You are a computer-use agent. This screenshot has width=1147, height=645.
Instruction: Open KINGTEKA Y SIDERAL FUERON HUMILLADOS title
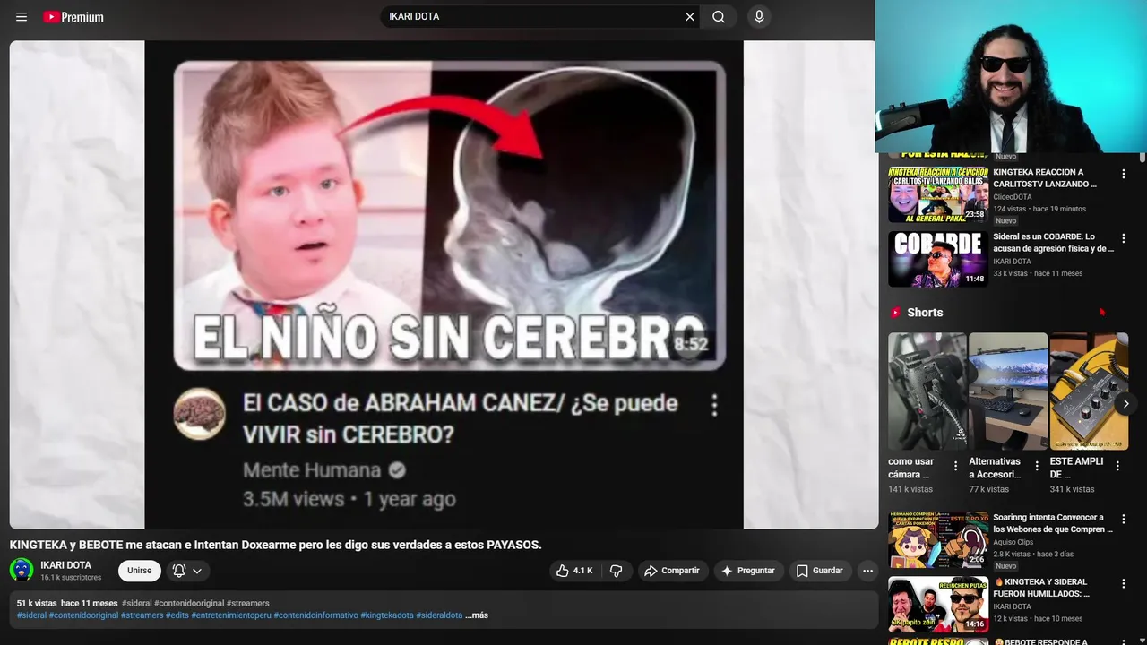[x=1041, y=588]
